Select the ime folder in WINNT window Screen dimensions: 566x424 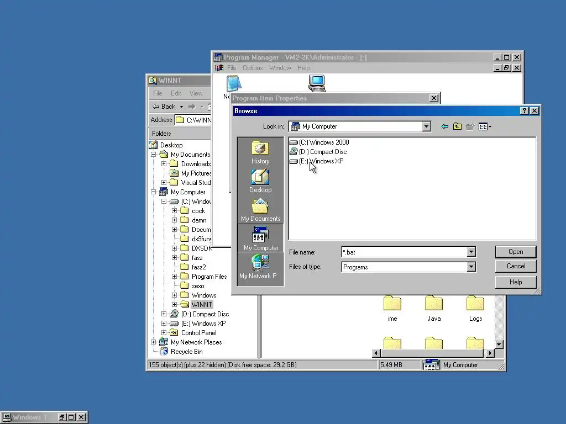tap(392, 309)
